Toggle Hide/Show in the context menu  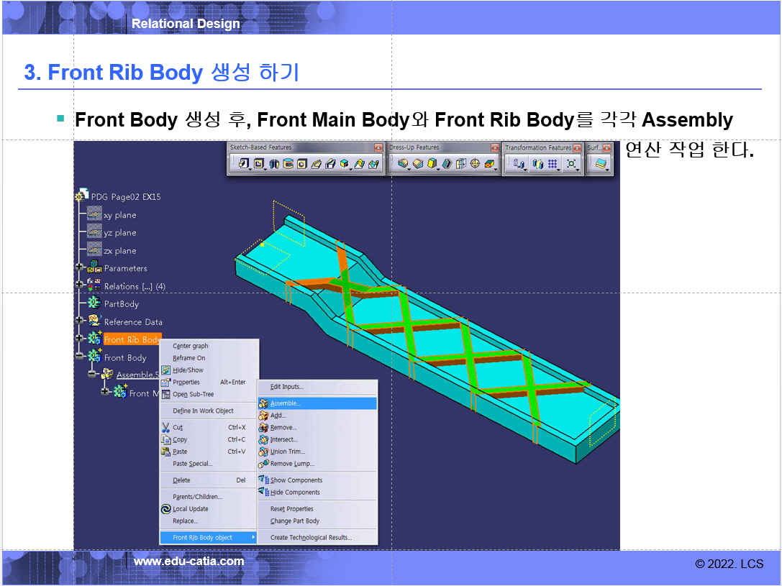[188, 370]
